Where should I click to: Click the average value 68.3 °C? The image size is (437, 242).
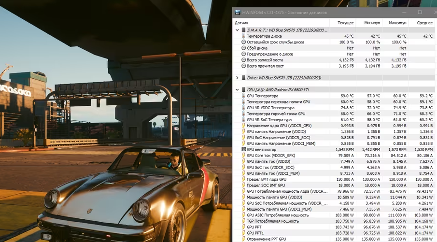[x=426, y=114]
